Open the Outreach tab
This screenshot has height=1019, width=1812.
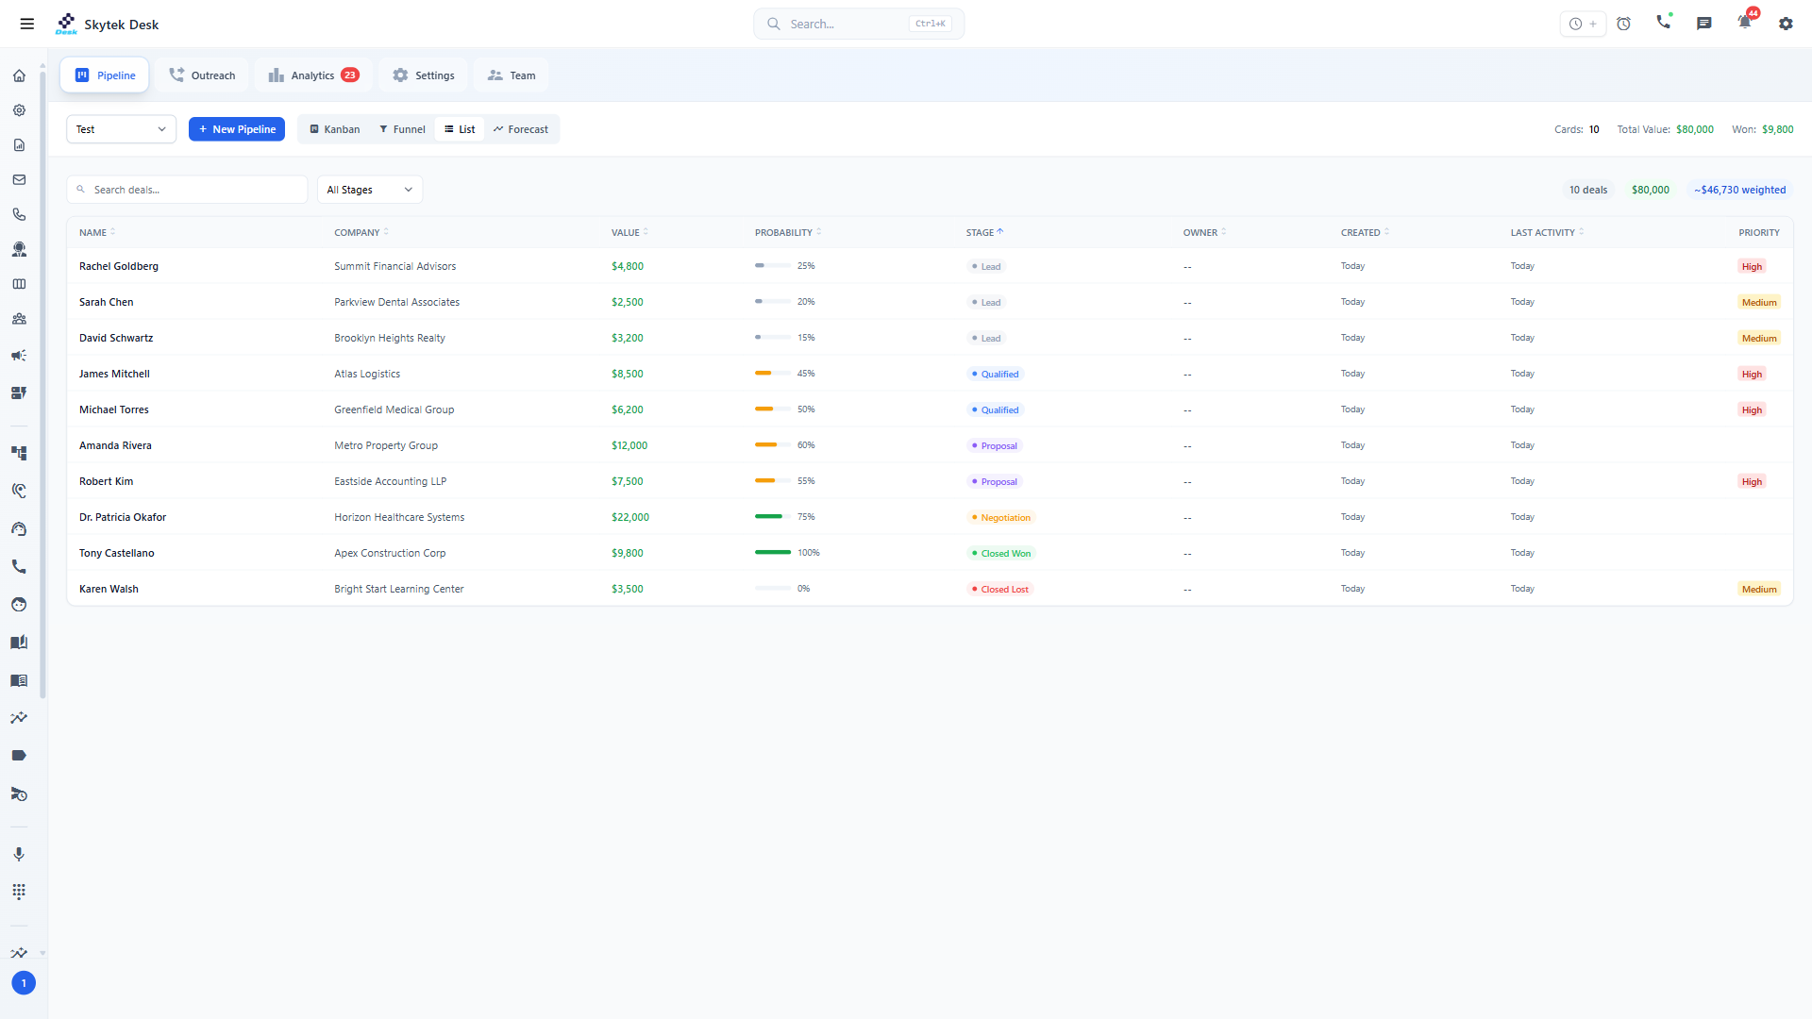click(202, 75)
